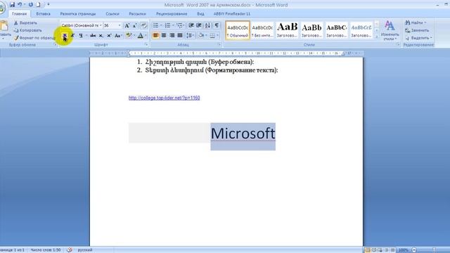450x253 pixels.
Task: Click the Office button
Action: pos(1,7)
